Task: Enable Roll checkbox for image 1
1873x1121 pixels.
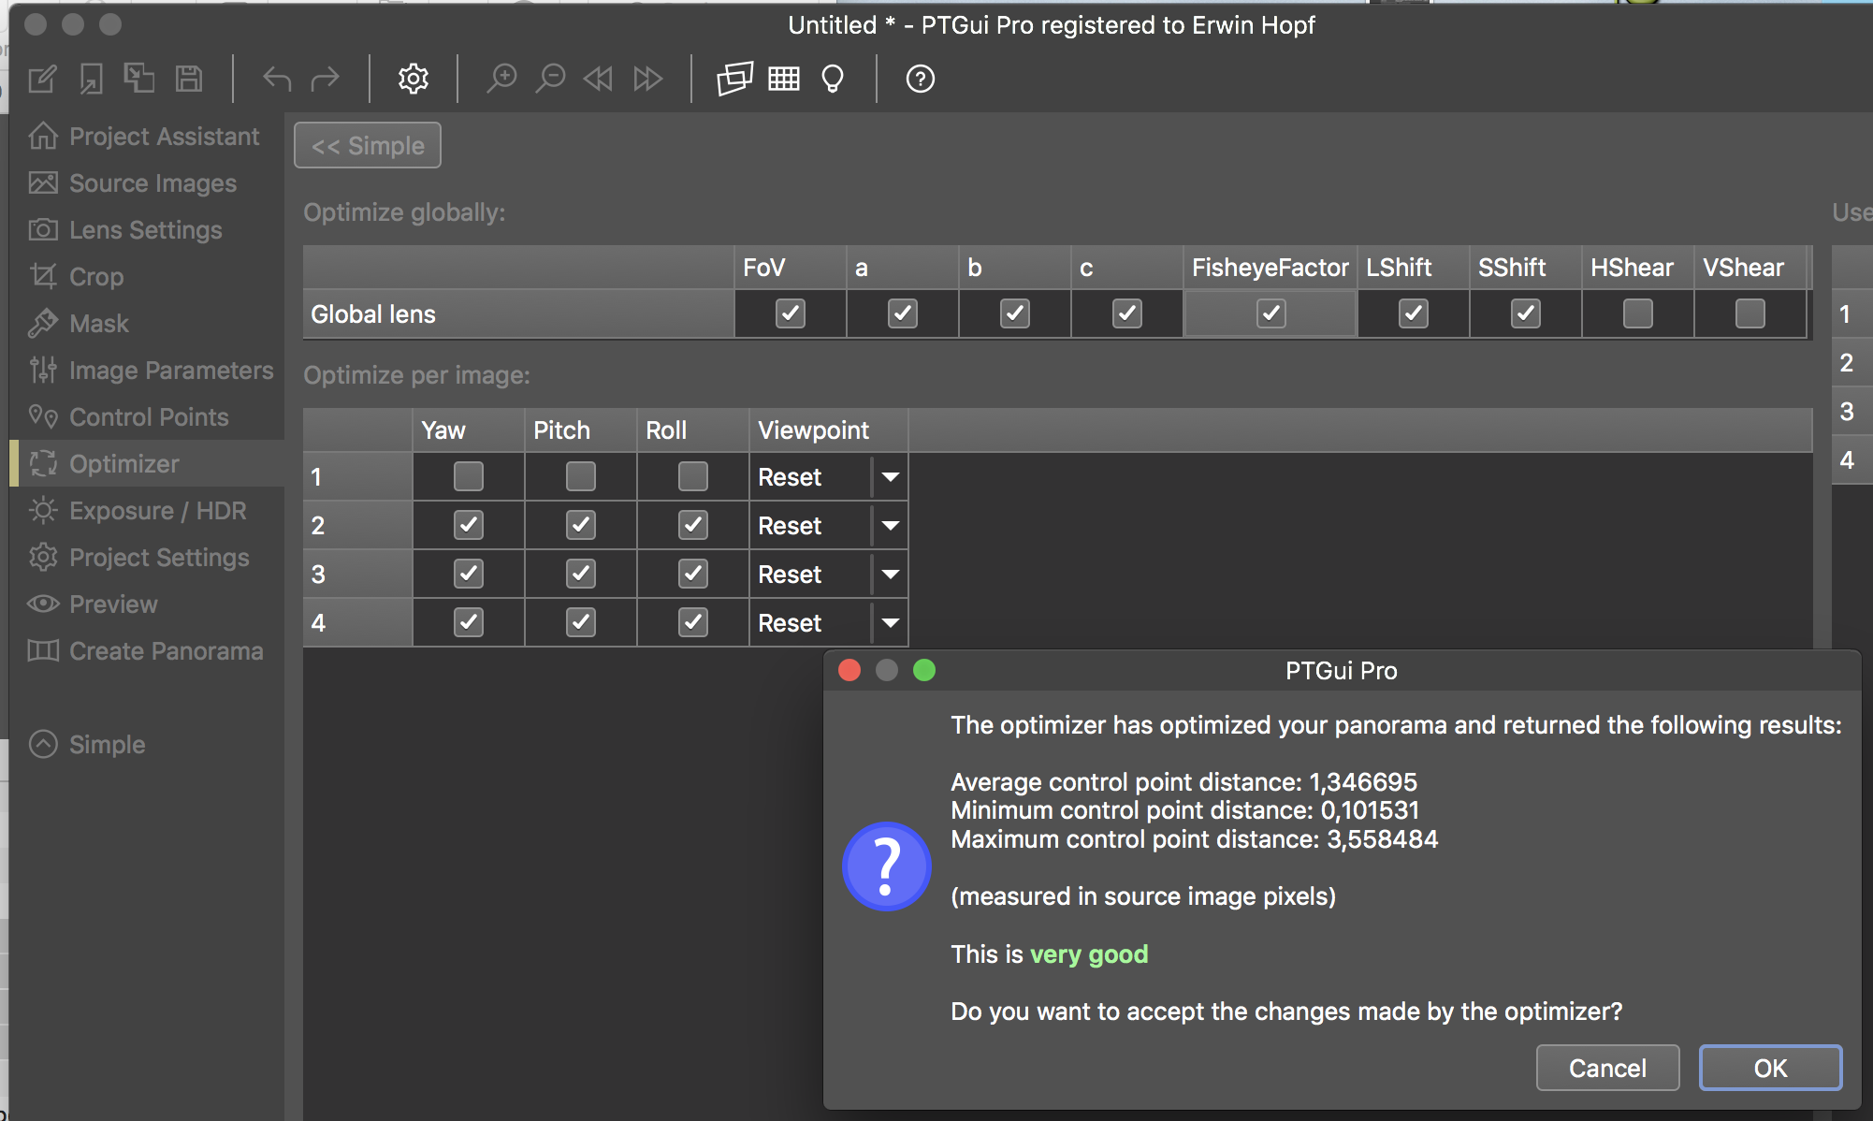Action: tap(693, 476)
